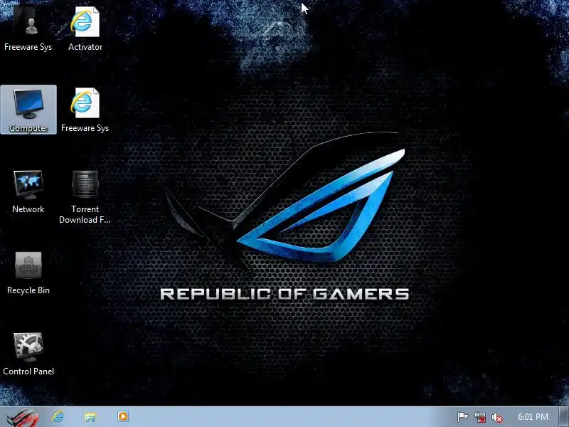
Task: Select the Network desktop icon
Action: click(28, 191)
